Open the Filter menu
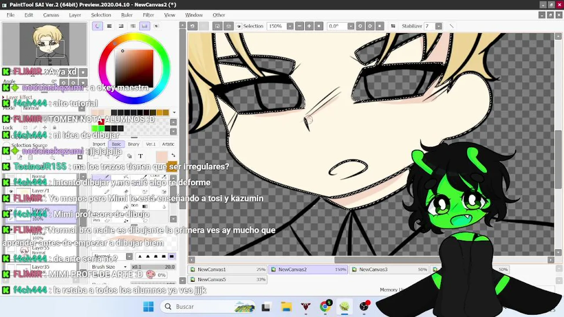 tap(148, 15)
